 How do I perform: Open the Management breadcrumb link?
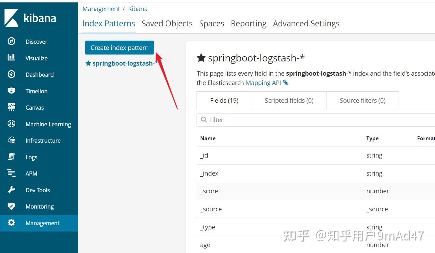(x=101, y=9)
